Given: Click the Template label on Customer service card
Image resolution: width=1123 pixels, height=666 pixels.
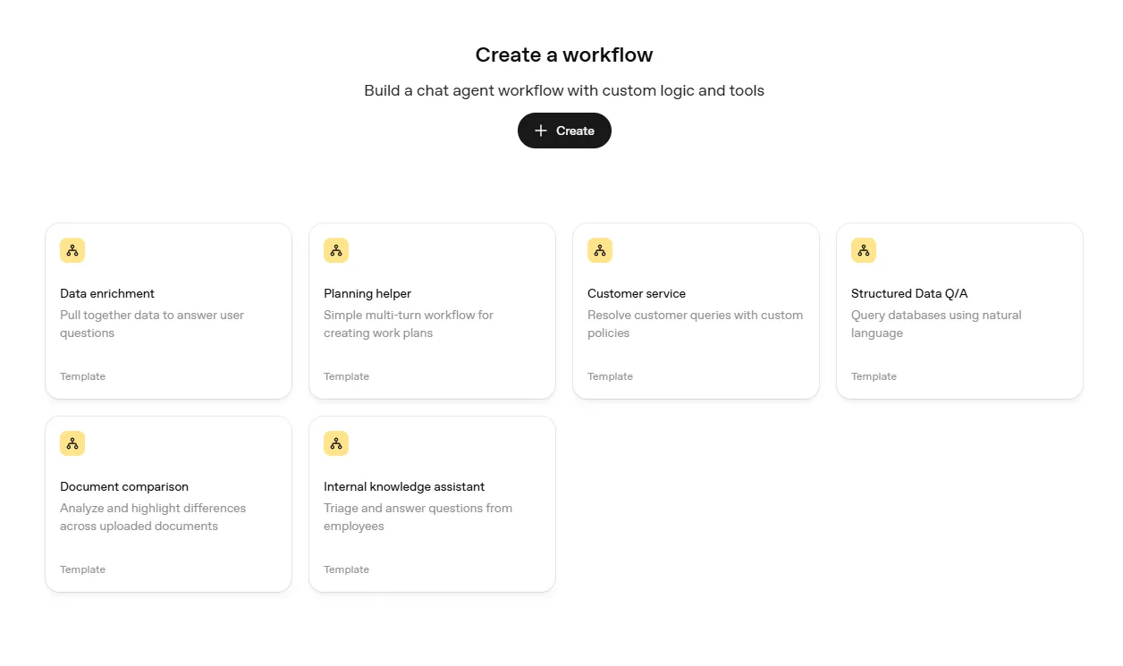Looking at the screenshot, I should 610,376.
